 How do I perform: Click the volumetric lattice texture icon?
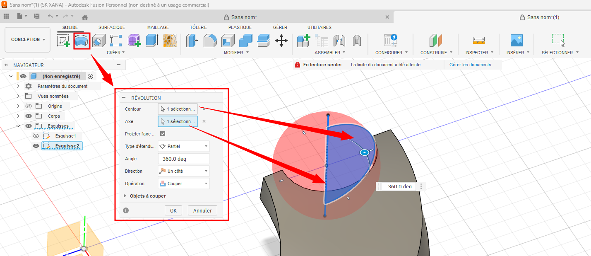pyautogui.click(x=170, y=41)
